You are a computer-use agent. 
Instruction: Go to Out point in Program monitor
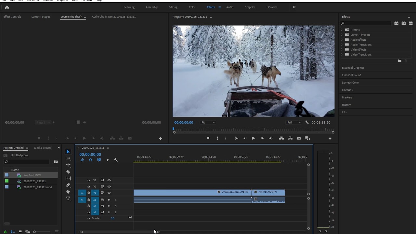click(271, 138)
